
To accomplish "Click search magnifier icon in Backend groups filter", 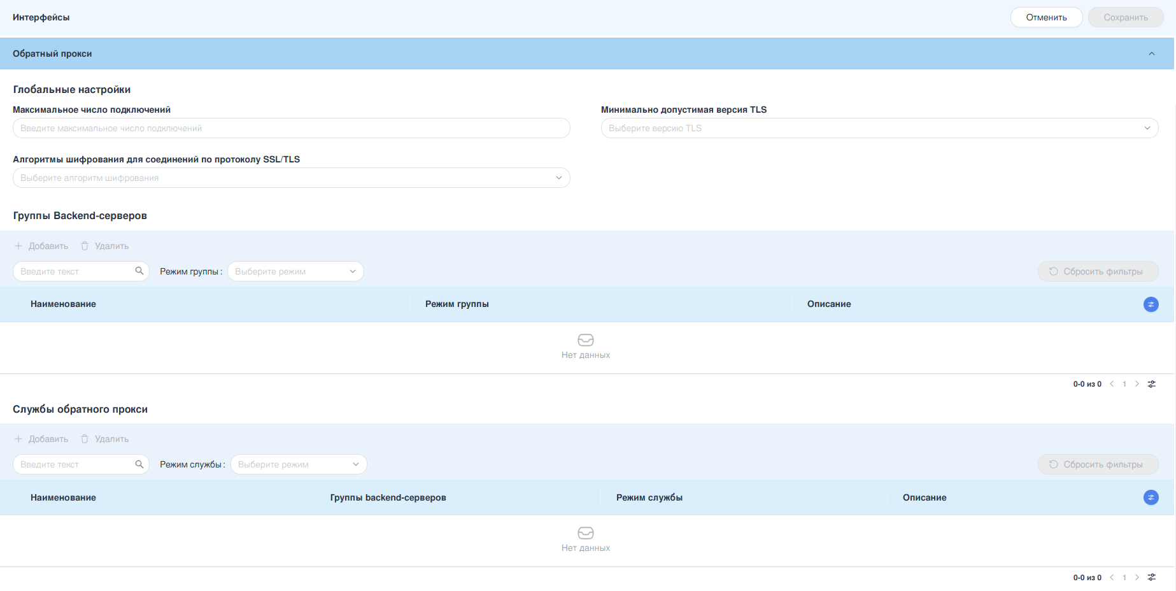I will (139, 271).
